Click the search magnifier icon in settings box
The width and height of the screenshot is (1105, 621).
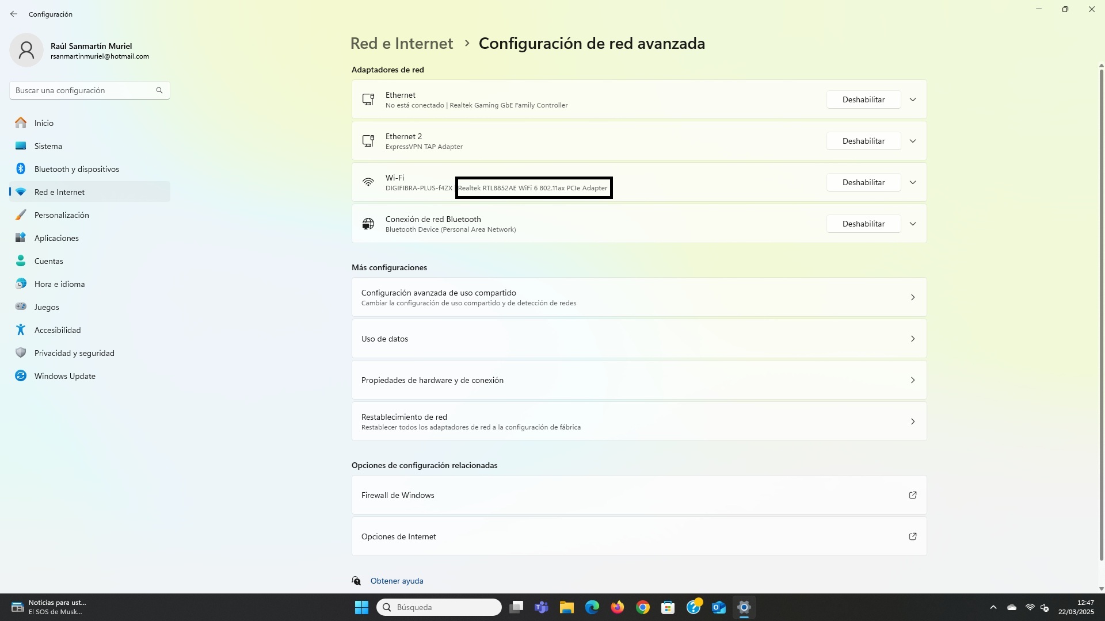coord(159,90)
